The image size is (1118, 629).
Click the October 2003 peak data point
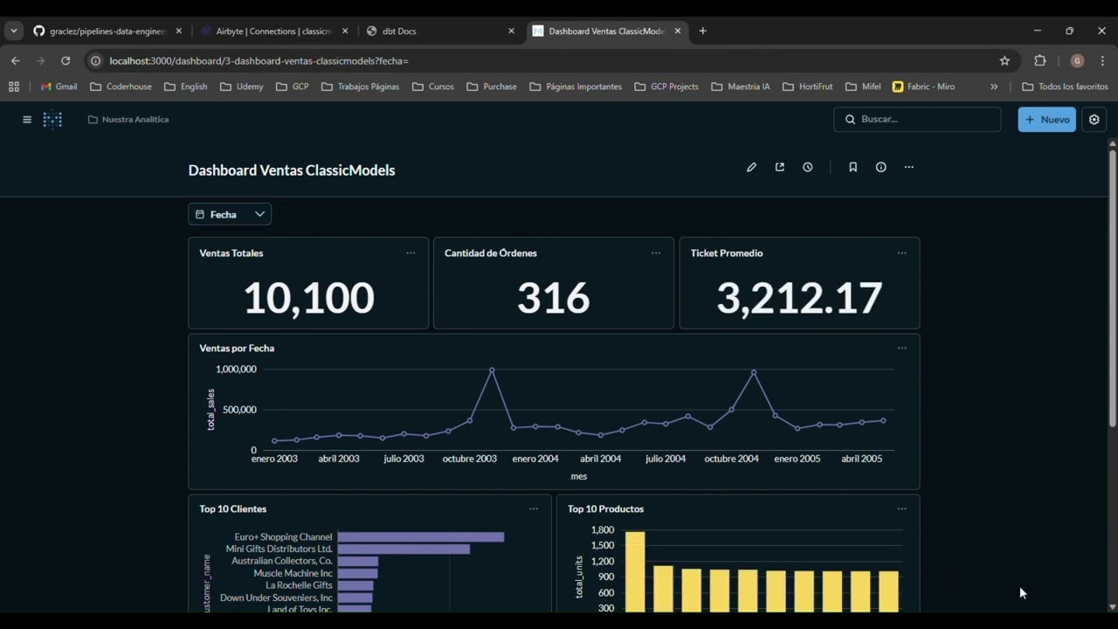pyautogui.click(x=492, y=370)
